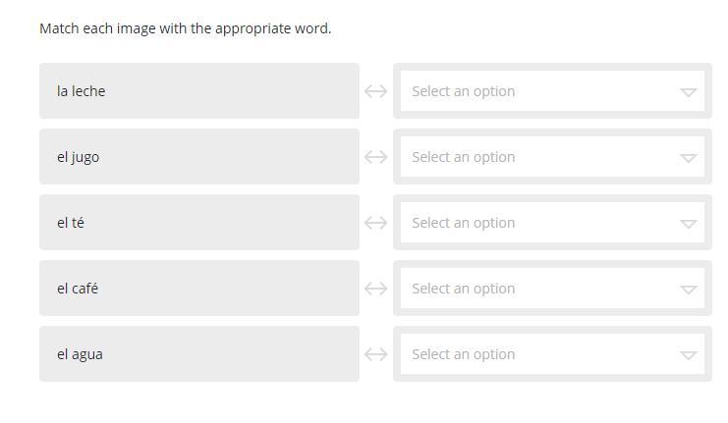
Task: Click the down arrow in el café row
Action: 688,290
